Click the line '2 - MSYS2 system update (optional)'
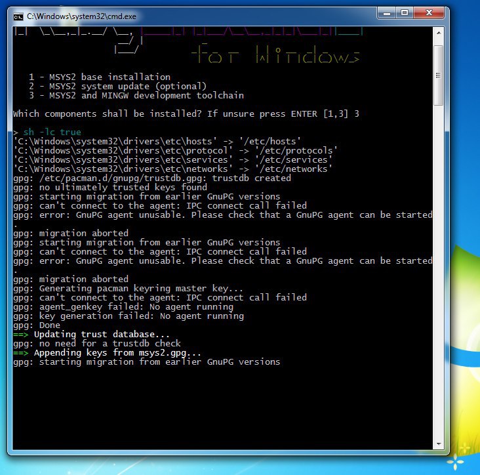 (117, 87)
